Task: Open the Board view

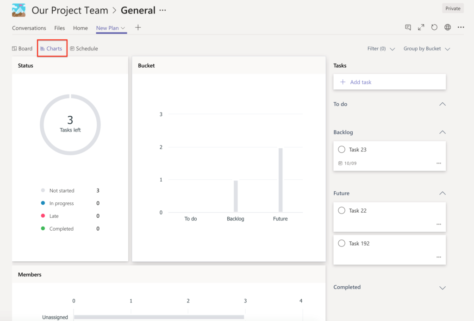Action: pos(22,49)
